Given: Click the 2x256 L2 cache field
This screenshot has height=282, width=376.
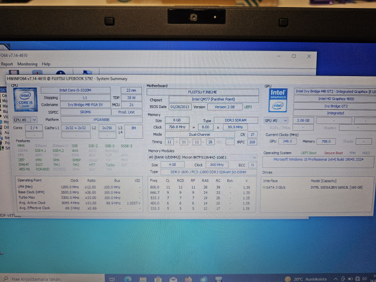Looking at the screenshot, I should pyautogui.click(x=107, y=128).
